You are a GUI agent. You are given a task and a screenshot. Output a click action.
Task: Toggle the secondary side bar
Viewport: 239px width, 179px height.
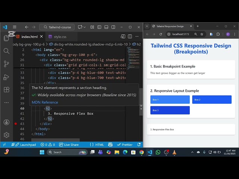[113, 27]
